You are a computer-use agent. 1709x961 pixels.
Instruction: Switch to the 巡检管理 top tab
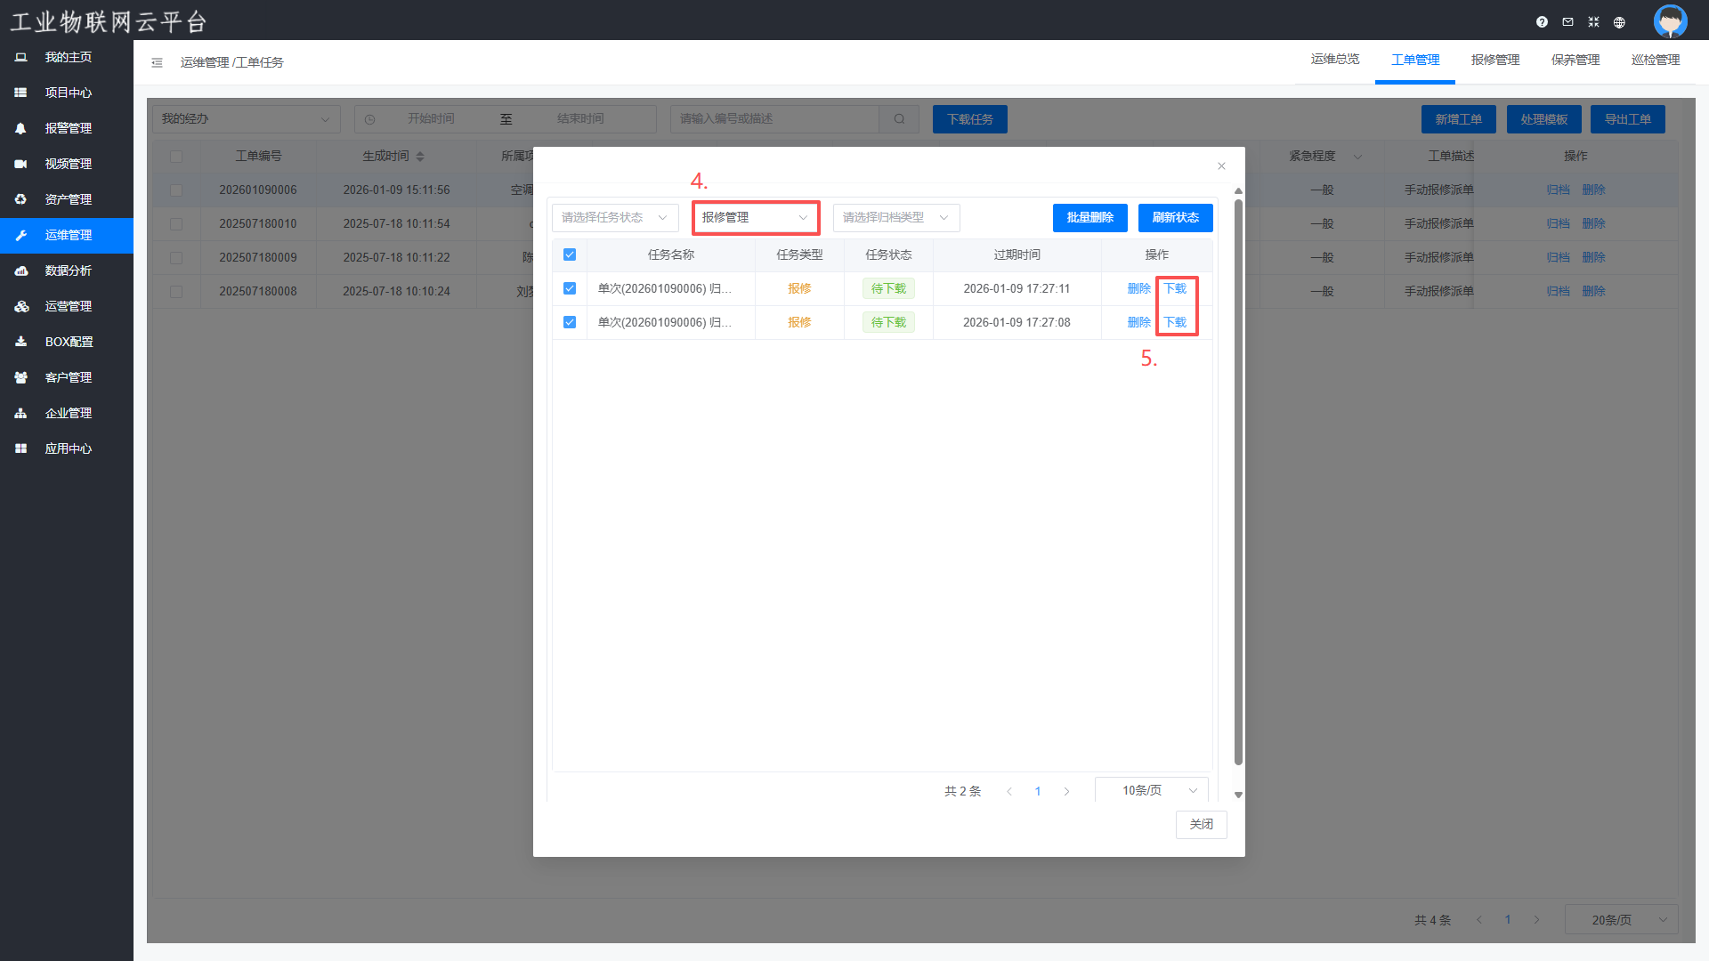pyautogui.click(x=1655, y=60)
